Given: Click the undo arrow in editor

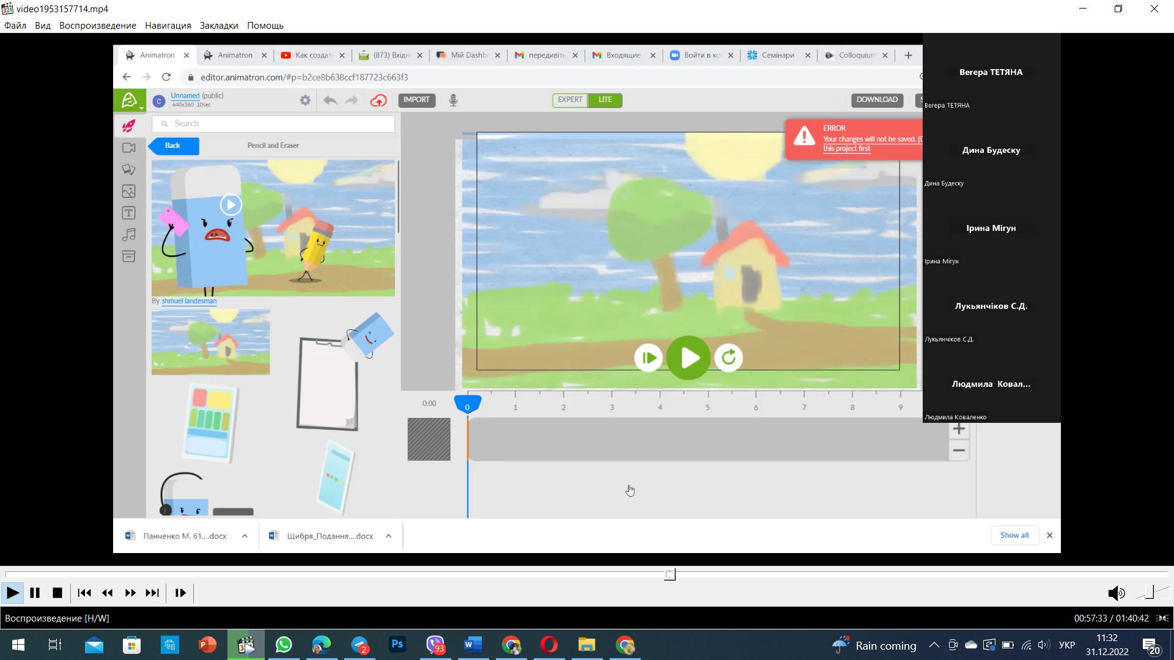Looking at the screenshot, I should [x=330, y=100].
